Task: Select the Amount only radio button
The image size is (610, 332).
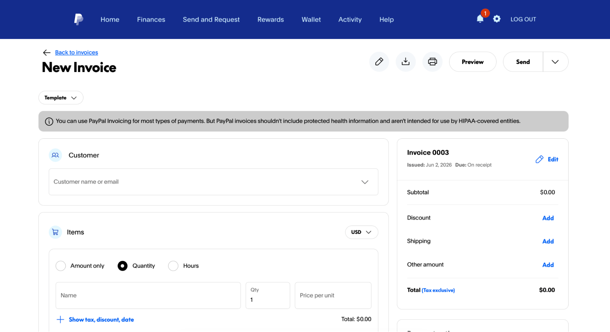Action: (x=61, y=266)
